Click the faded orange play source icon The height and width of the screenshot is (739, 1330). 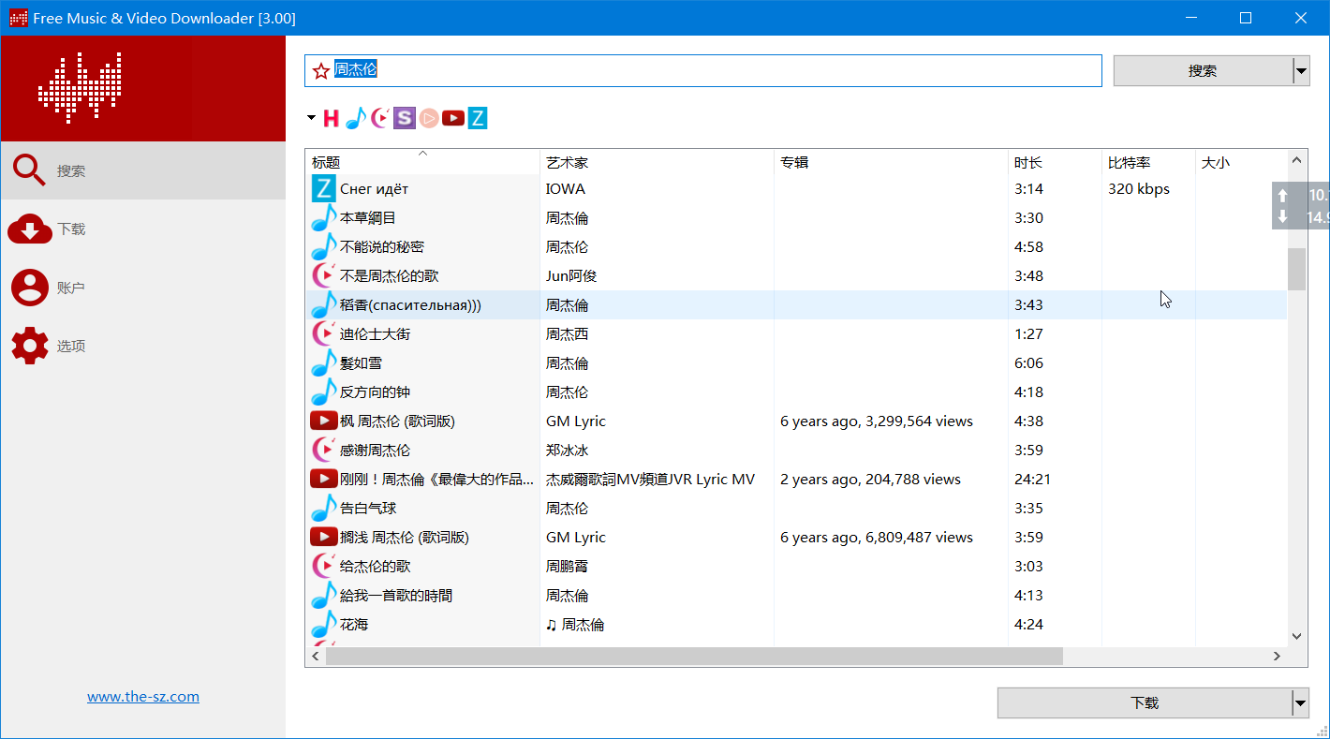[428, 118]
